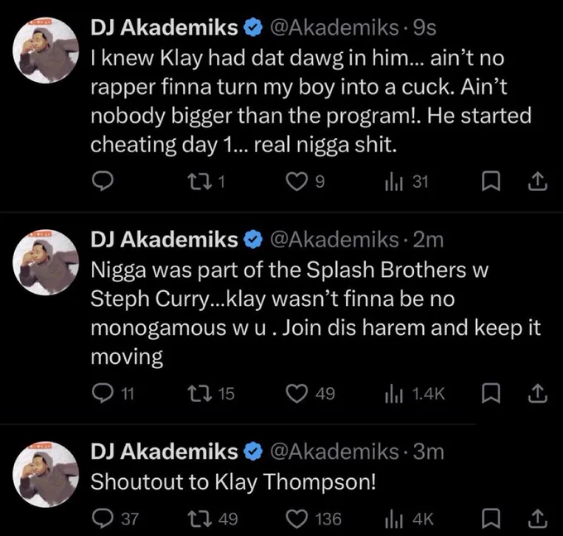Image resolution: width=563 pixels, height=536 pixels.
Task: Retweet the tweet with 15 reposts
Action: coord(211,394)
